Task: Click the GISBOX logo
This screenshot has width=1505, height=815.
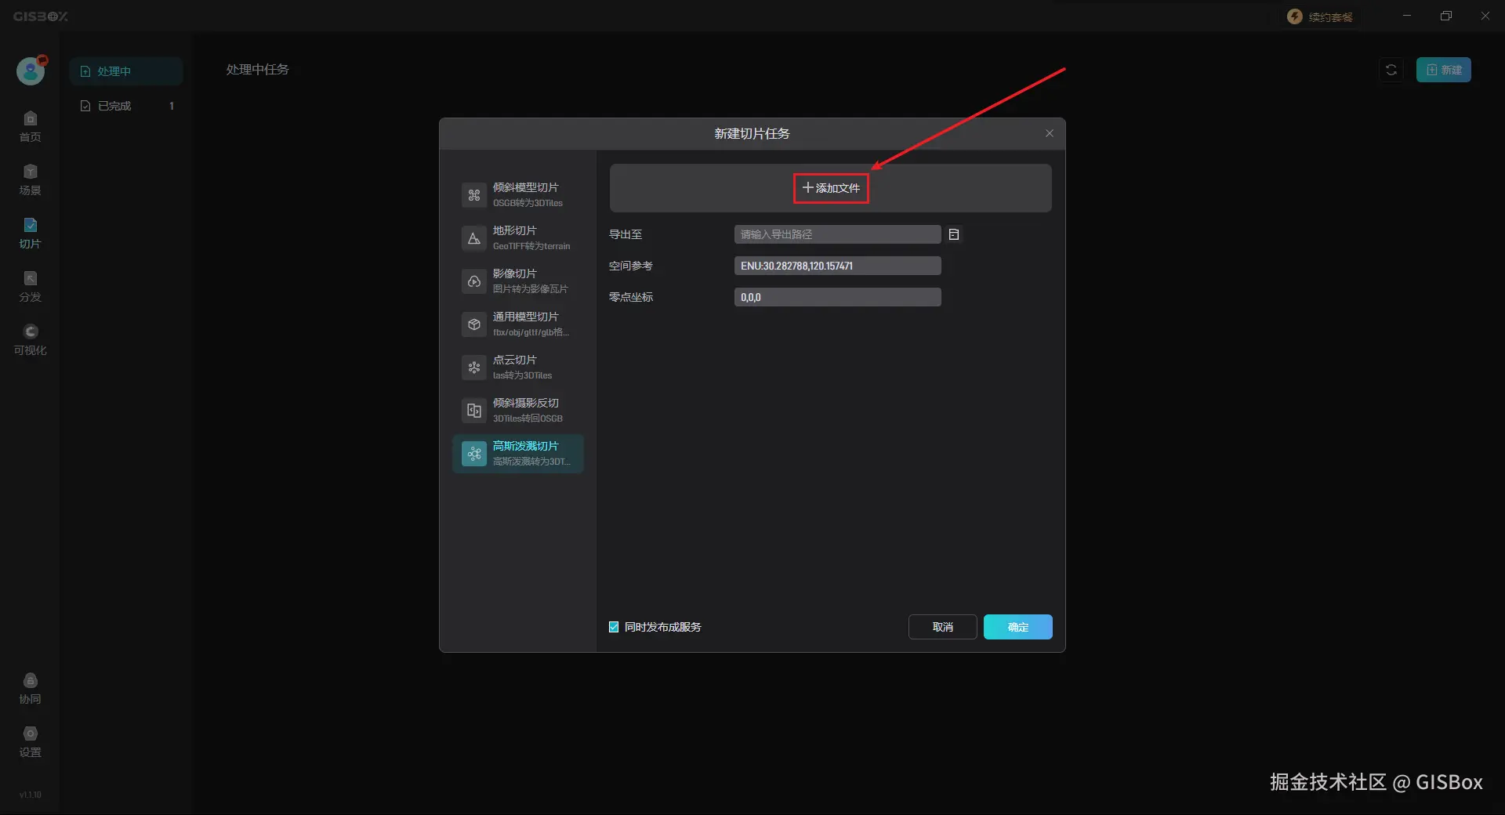Action: pyautogui.click(x=41, y=16)
